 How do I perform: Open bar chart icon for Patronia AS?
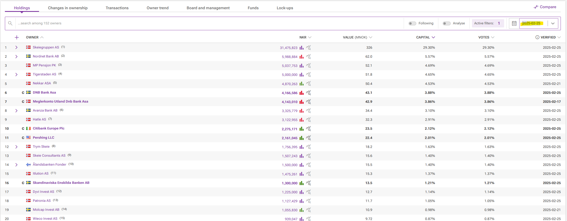click(x=301, y=201)
